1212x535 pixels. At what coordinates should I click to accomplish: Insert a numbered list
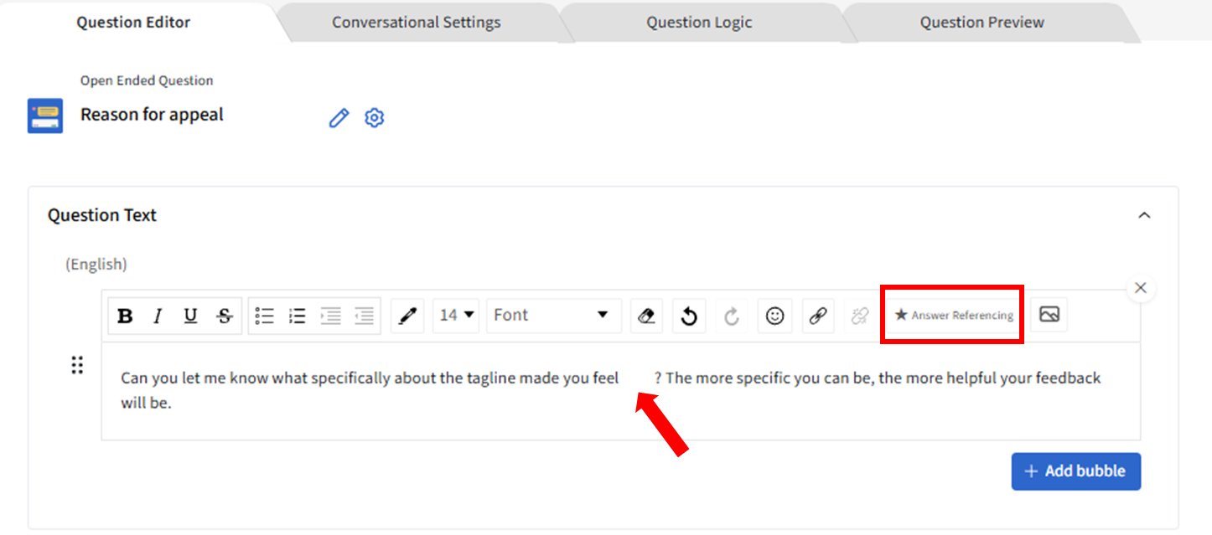pos(297,316)
